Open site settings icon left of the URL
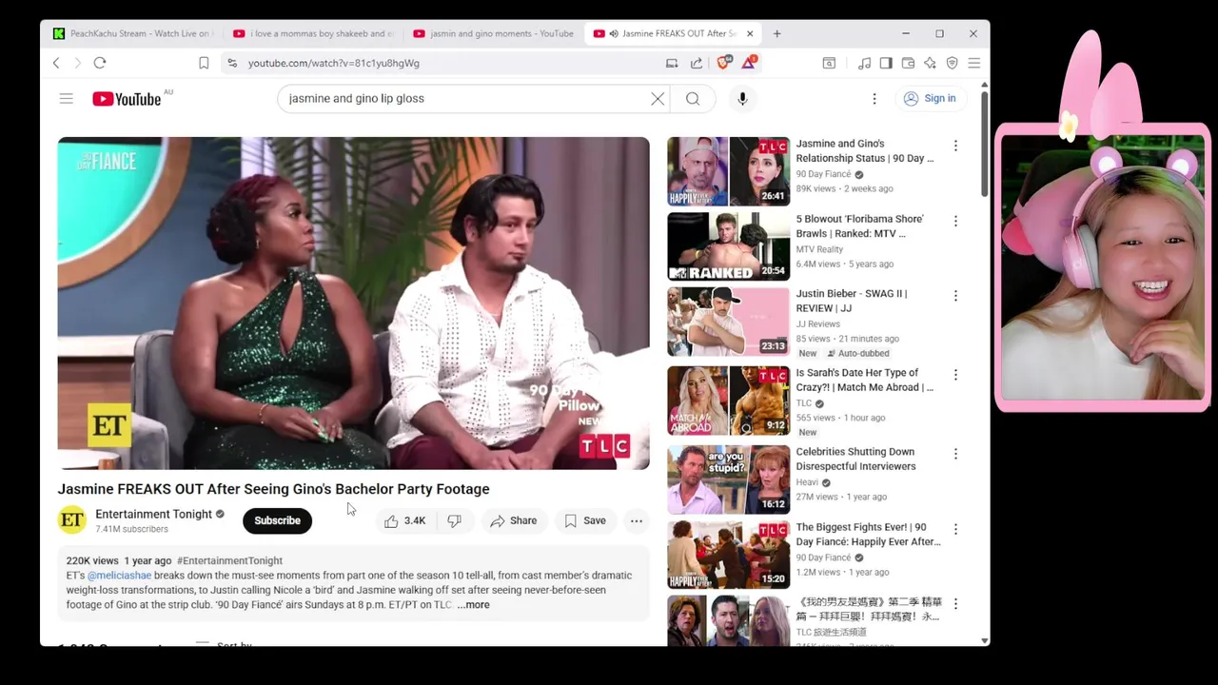The height and width of the screenshot is (685, 1218). point(231,63)
